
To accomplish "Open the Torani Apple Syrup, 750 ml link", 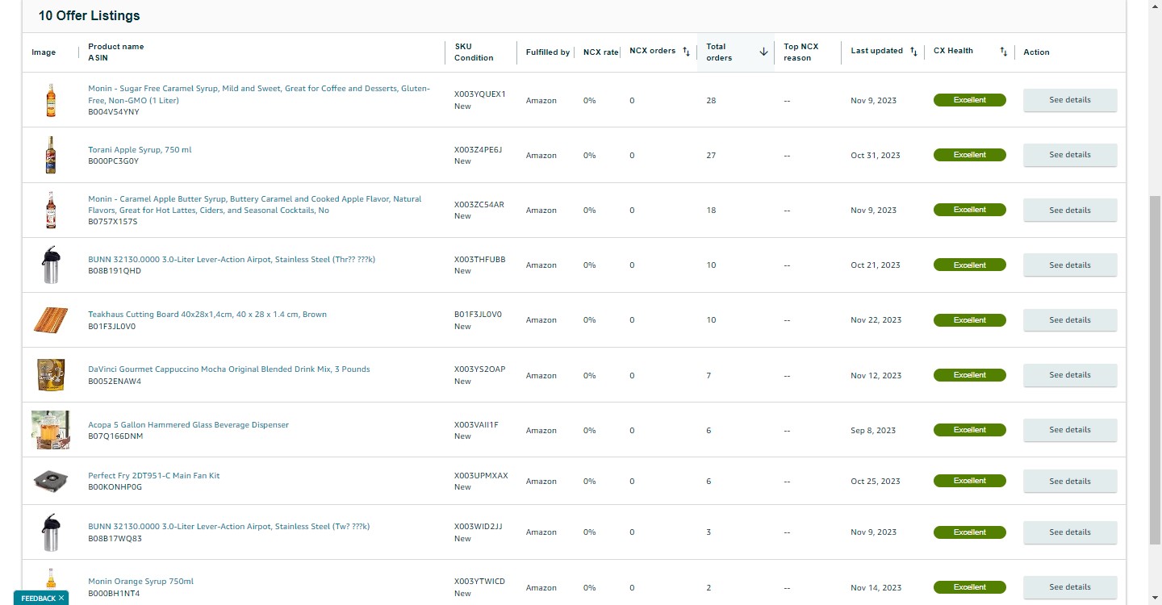I will point(140,150).
